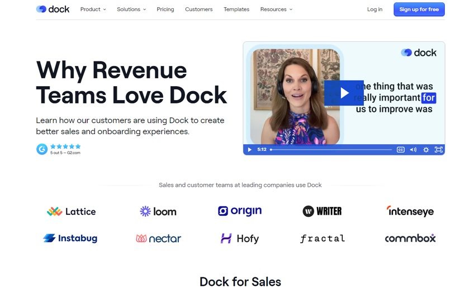Play the video with the large center play button
474x293 pixels.
tap(344, 93)
